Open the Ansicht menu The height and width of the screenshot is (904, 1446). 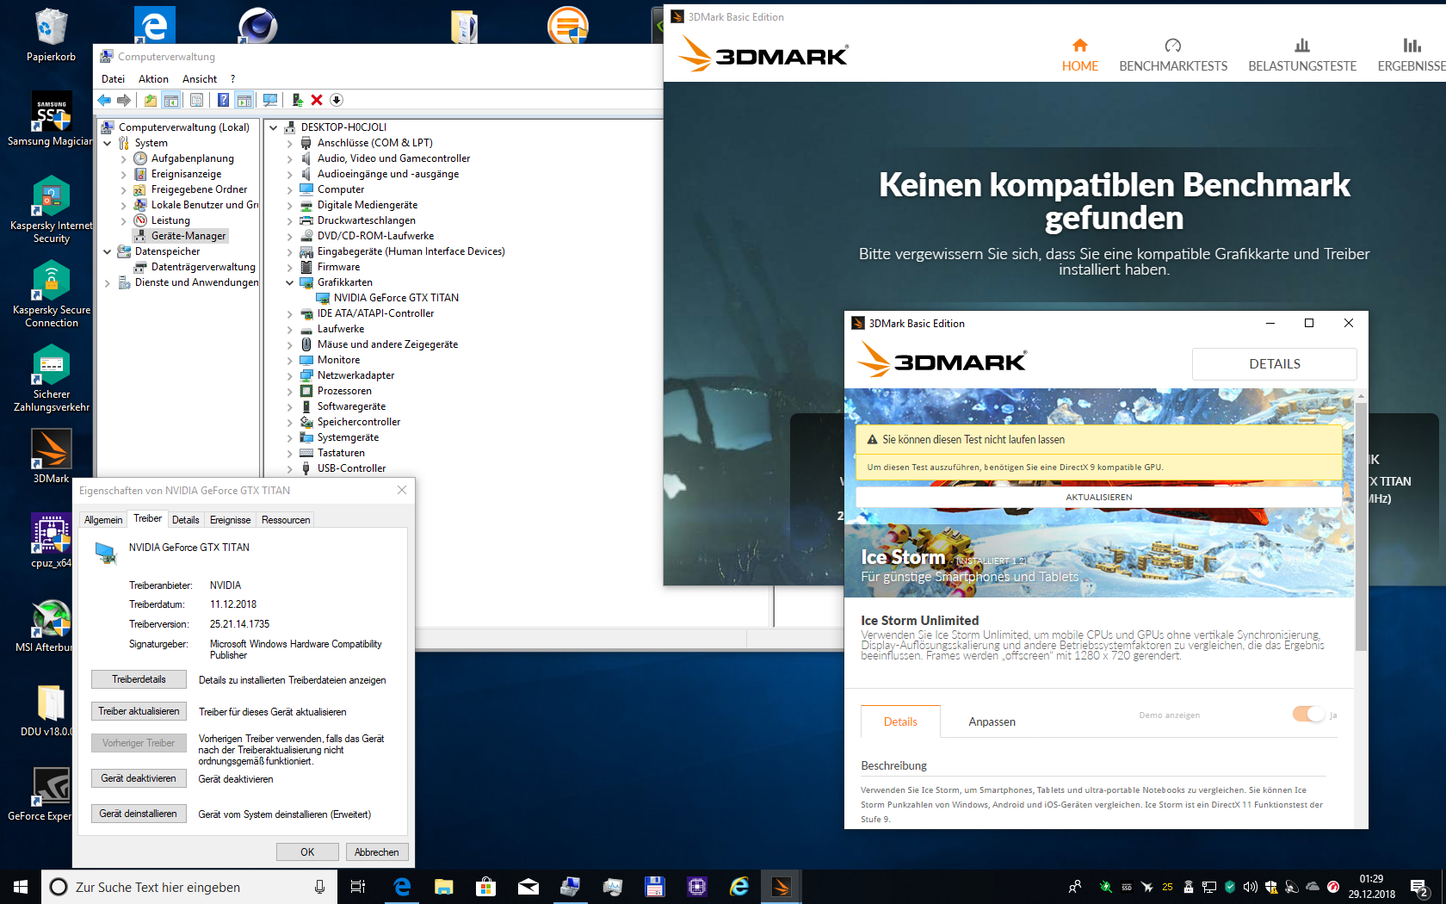[x=200, y=78]
